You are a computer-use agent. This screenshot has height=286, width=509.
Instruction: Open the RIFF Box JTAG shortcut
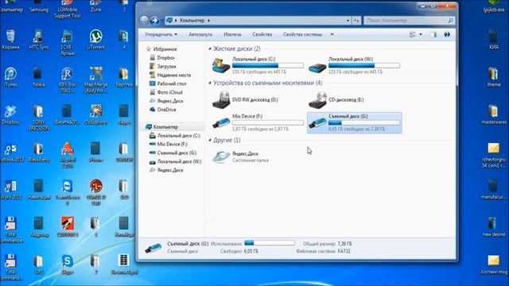tap(67, 79)
